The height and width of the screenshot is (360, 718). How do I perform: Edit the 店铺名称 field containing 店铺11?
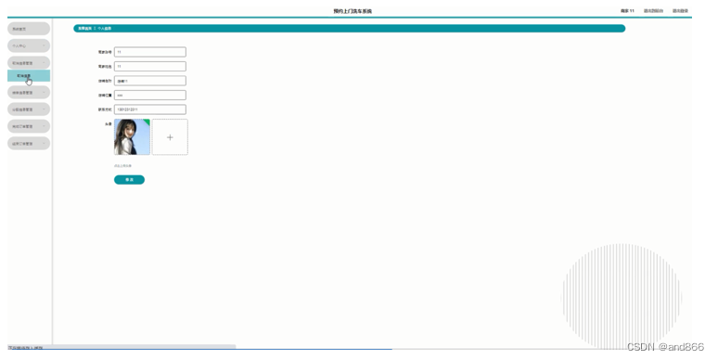point(150,81)
